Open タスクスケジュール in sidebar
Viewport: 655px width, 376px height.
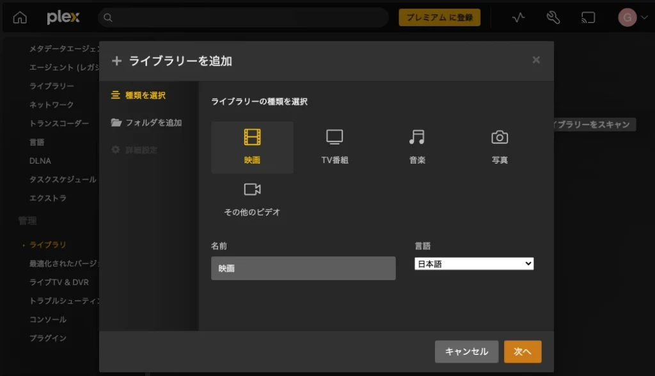pos(63,180)
